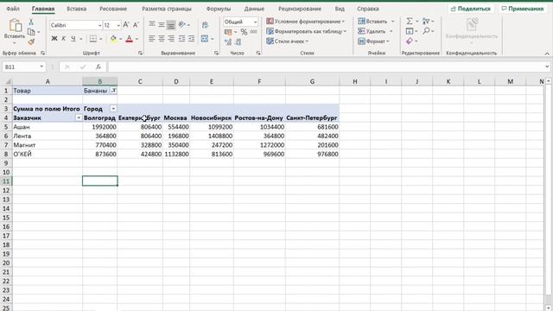Switch to the Данные tab

254,9
